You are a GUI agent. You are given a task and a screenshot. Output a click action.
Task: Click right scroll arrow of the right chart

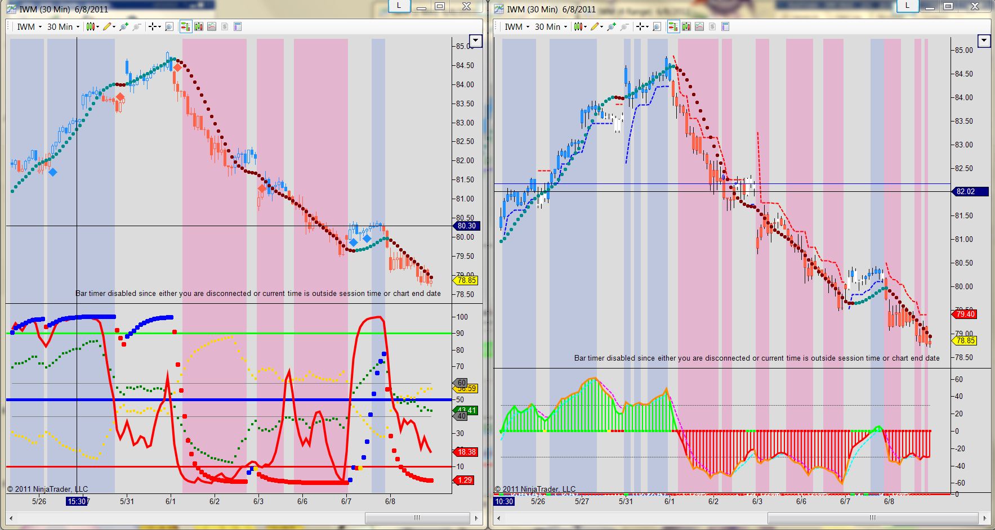click(984, 518)
